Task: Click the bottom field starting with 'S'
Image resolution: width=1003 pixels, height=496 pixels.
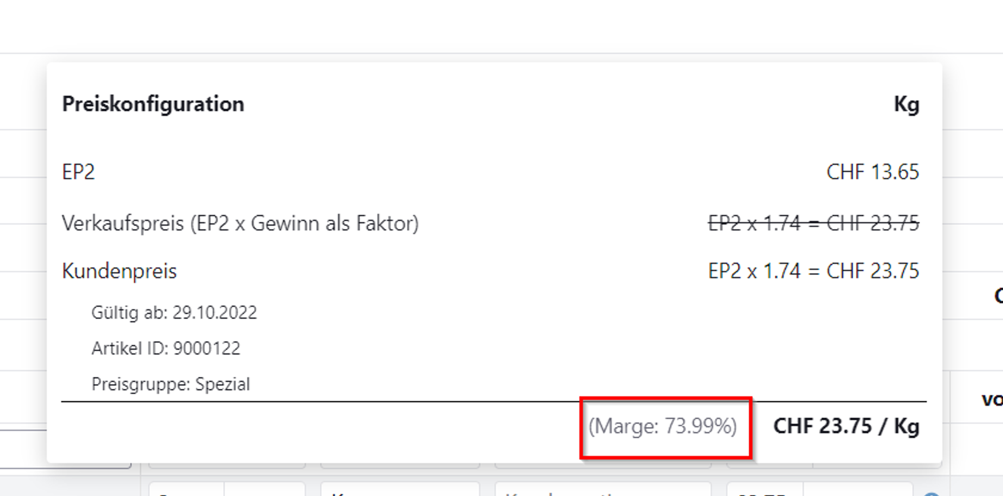Action: (187, 490)
